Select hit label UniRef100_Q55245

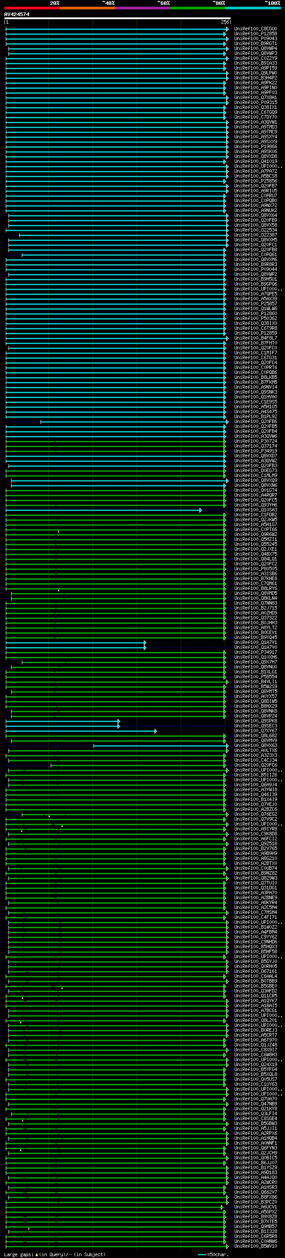255,544
